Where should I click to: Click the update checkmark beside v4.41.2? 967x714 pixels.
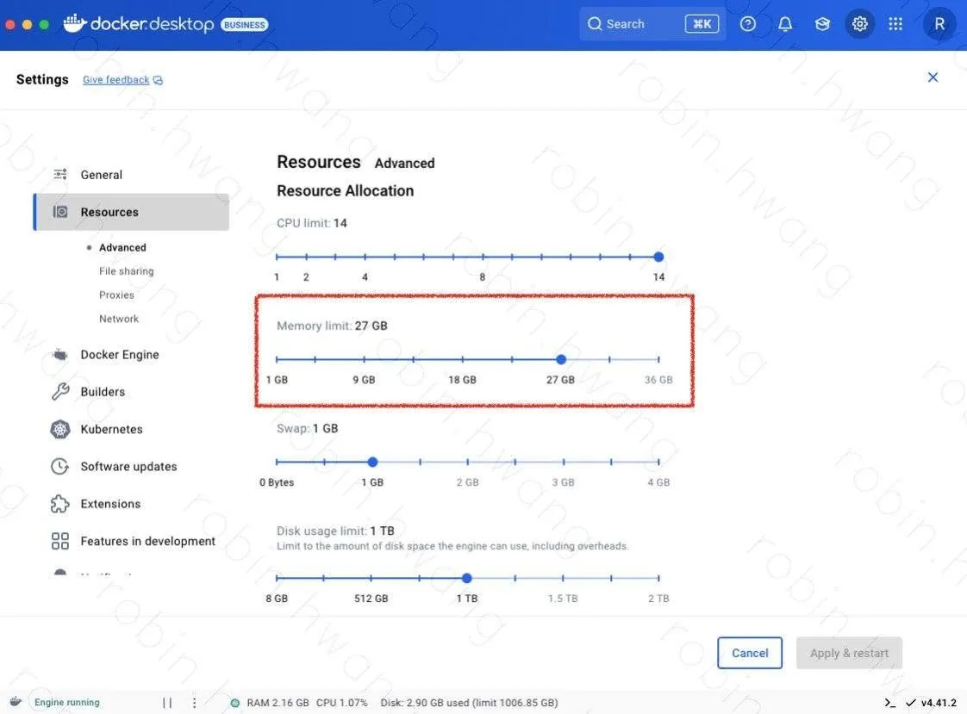(x=910, y=702)
